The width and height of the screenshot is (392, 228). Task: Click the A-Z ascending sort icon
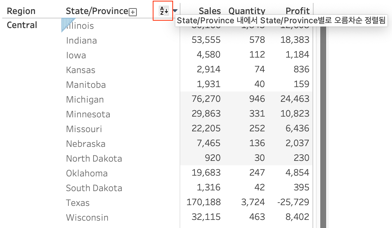pos(163,11)
